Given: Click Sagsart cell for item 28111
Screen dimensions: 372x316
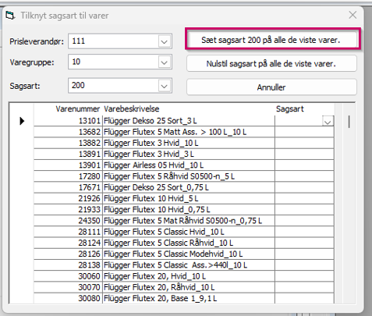Looking at the screenshot, I should coord(304,232).
